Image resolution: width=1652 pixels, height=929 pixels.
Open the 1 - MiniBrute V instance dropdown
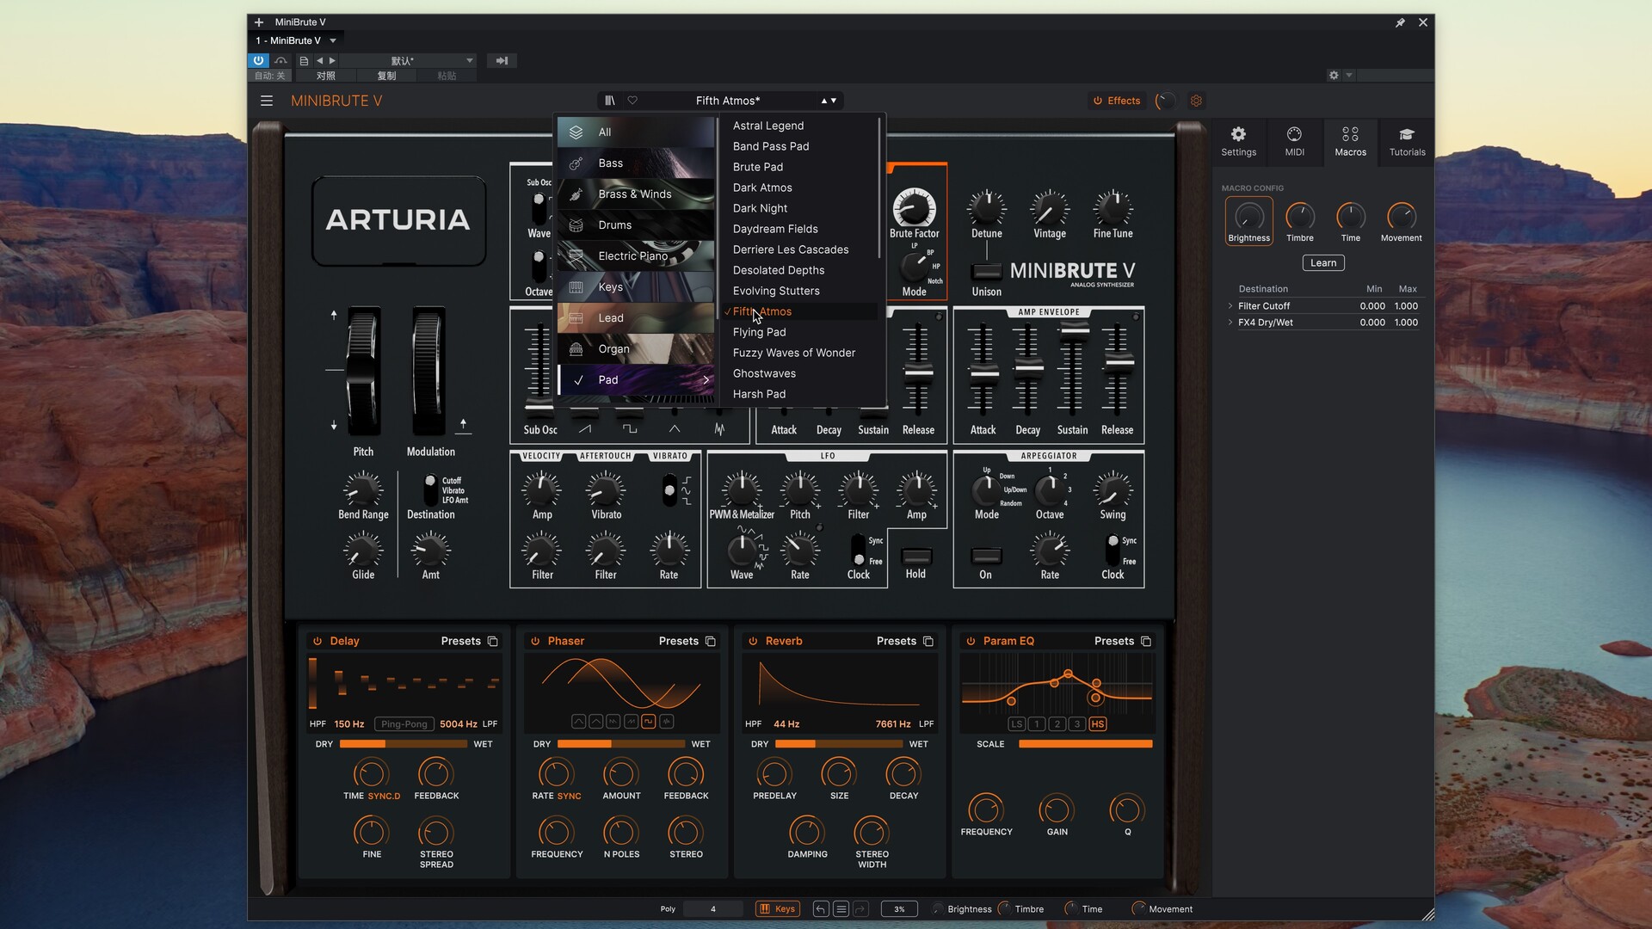(296, 40)
